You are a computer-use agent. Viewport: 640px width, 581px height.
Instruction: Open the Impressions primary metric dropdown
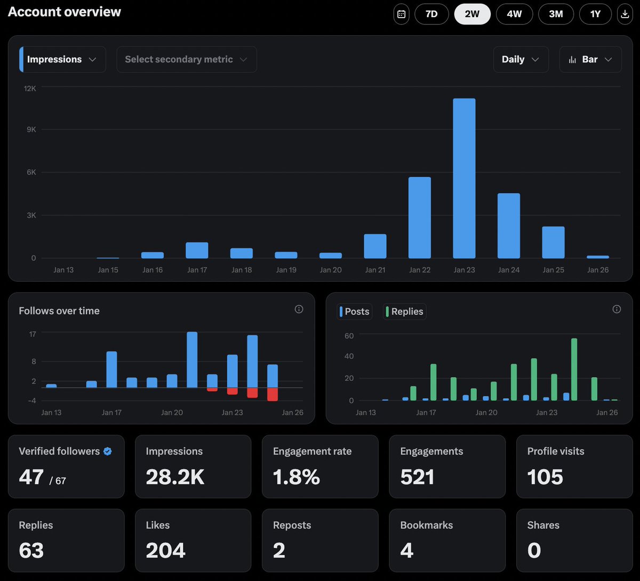pyautogui.click(x=62, y=59)
